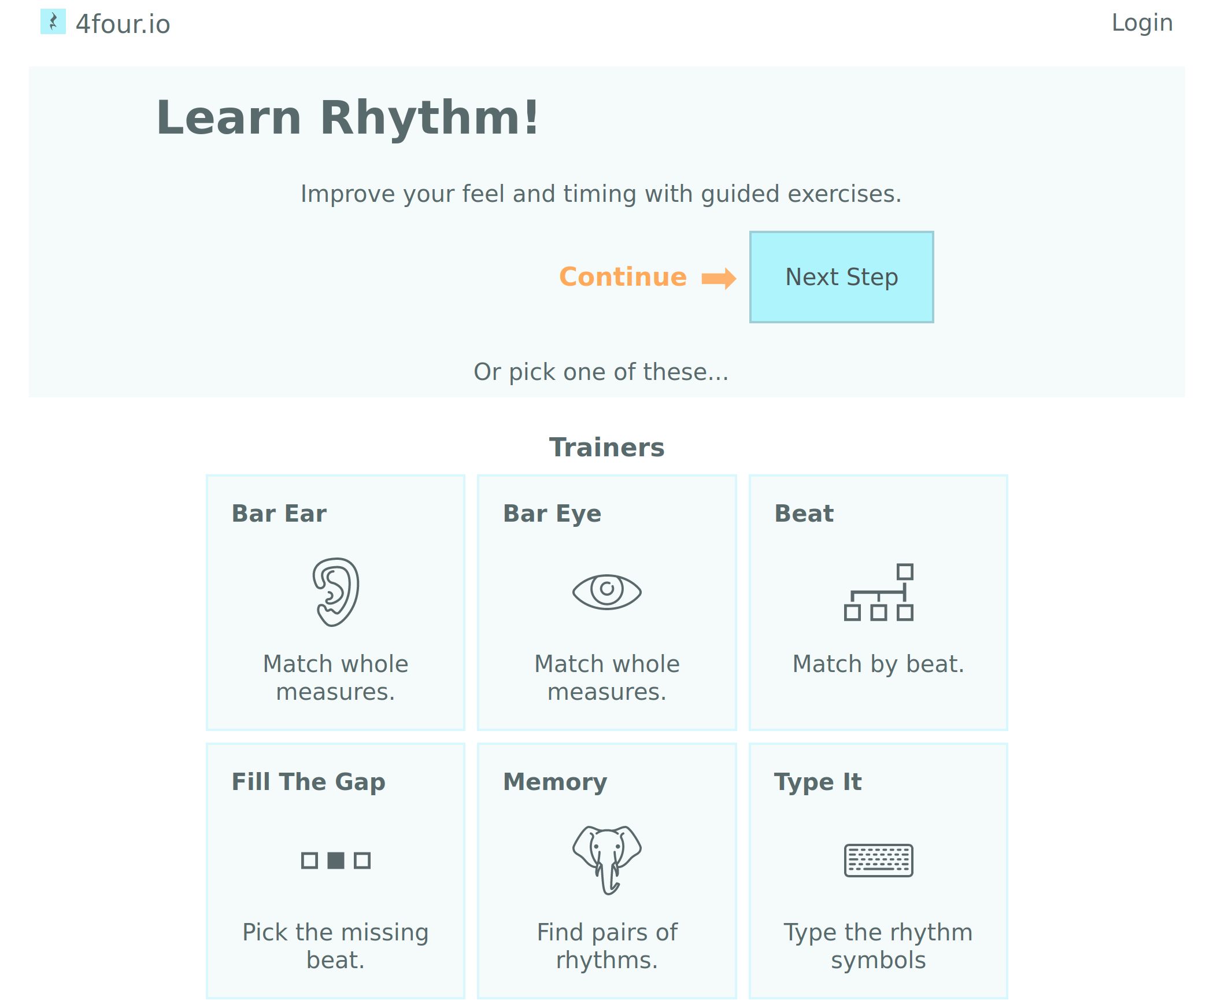The image size is (1228, 1004).
Task: Open the Bar Eye trainer
Action: click(607, 601)
